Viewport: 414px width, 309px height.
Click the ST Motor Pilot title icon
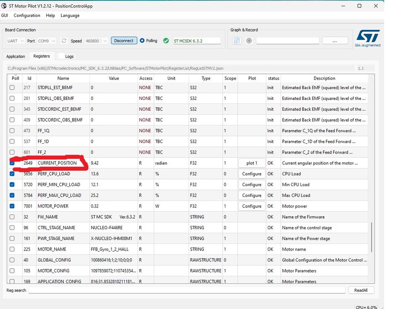coord(4,6)
